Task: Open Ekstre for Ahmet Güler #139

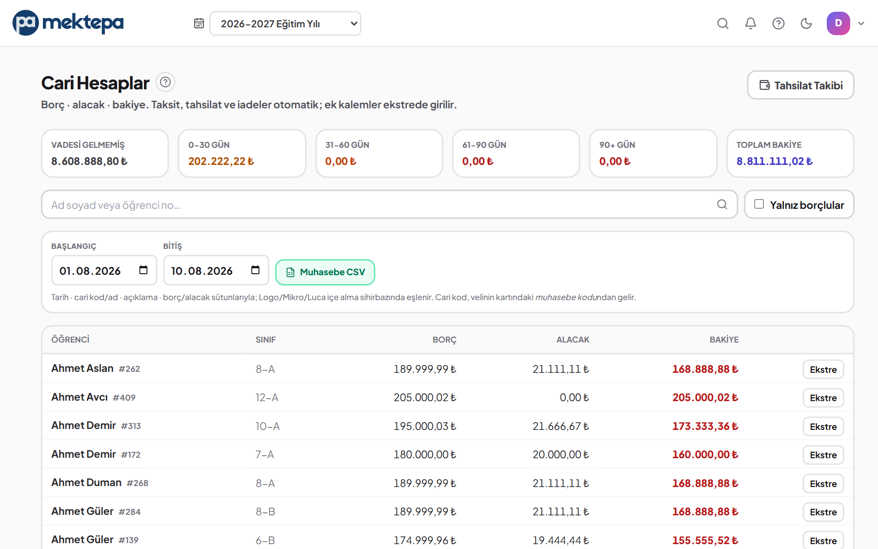Action: 823,541
